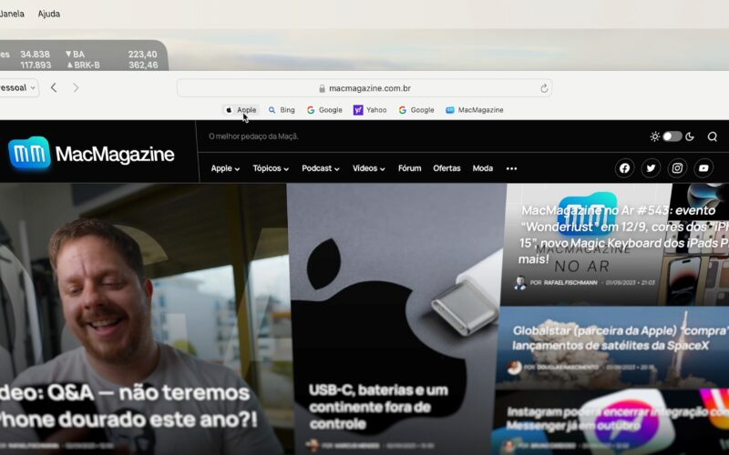Open the MacMagazine no Ar #543 article
Image resolution: width=729 pixels, height=455 pixels.
[x=623, y=235]
